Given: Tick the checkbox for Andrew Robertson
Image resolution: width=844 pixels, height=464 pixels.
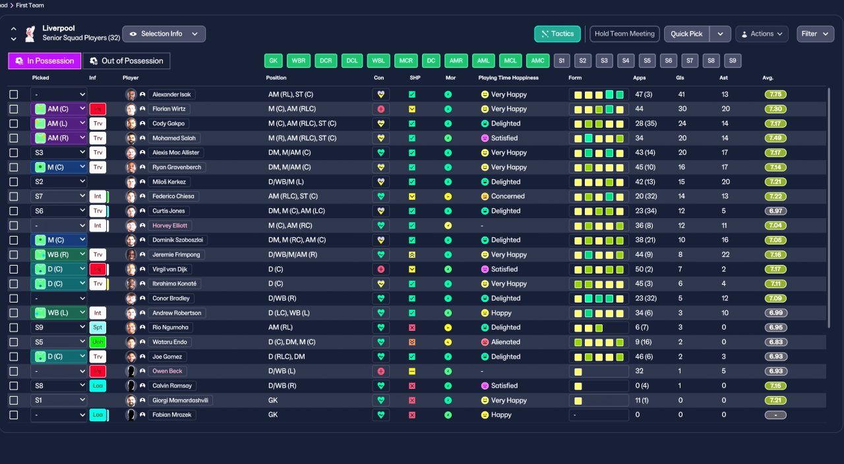Looking at the screenshot, I should pyautogui.click(x=14, y=313).
